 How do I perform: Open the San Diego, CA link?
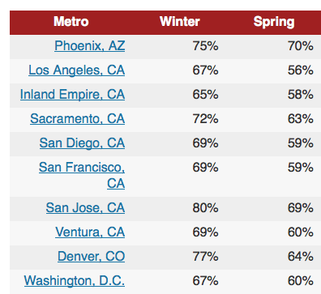[x=82, y=143]
